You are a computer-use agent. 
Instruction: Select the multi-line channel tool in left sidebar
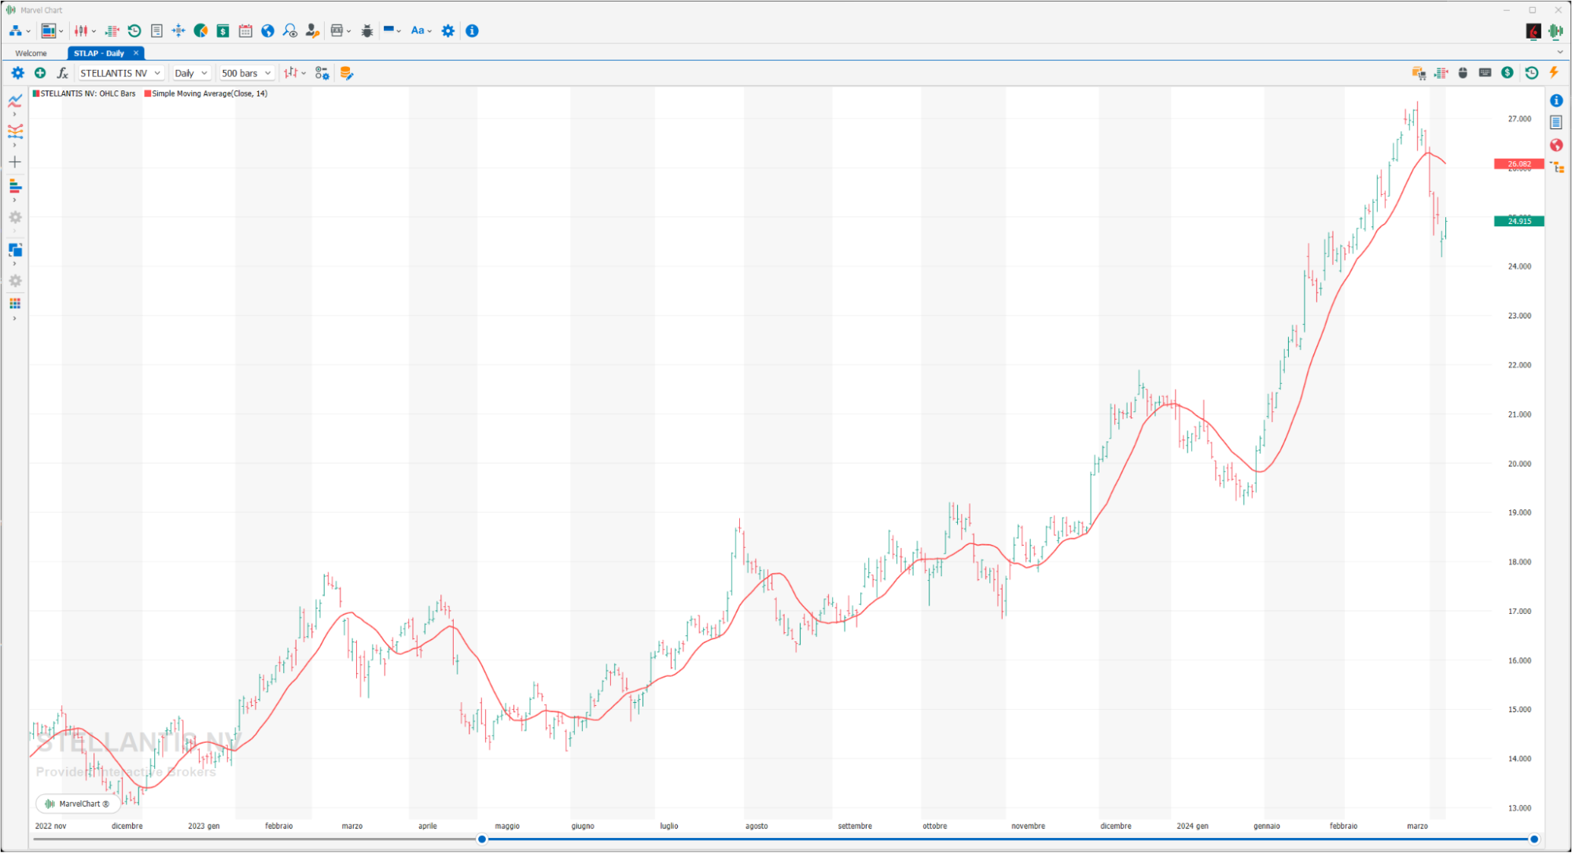[x=15, y=131]
